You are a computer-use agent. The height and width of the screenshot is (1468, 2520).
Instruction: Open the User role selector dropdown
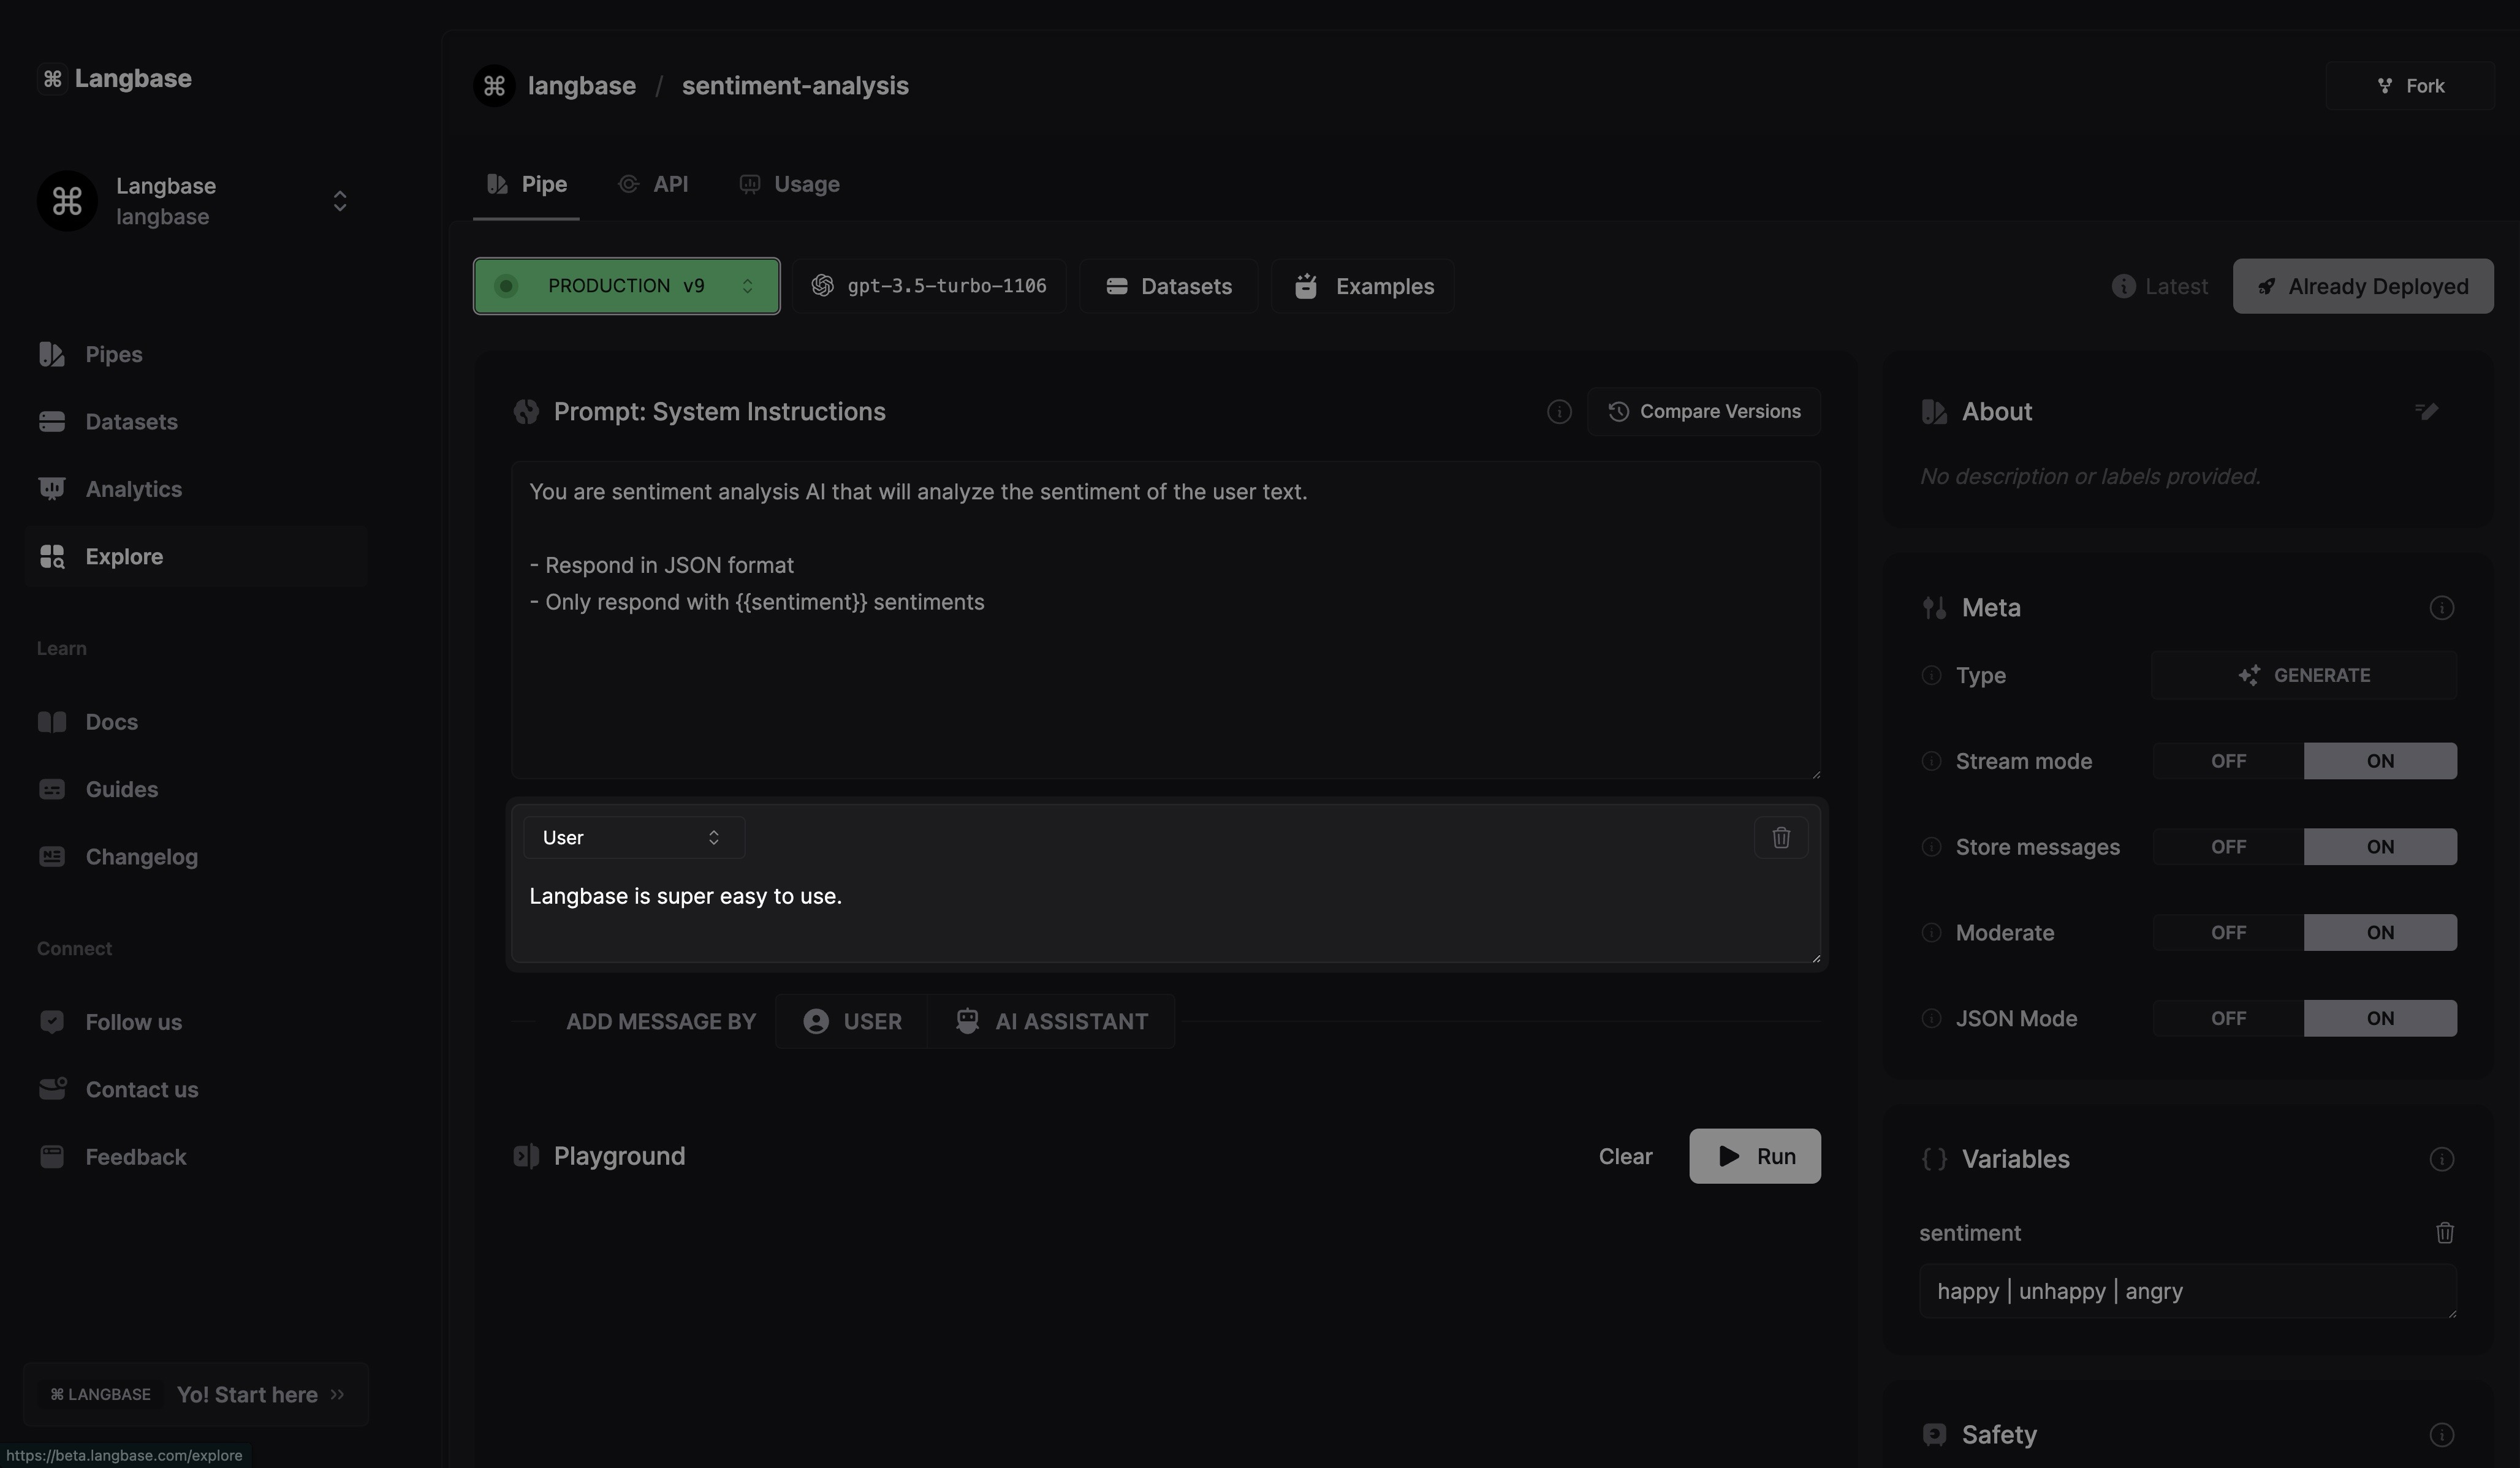point(633,838)
